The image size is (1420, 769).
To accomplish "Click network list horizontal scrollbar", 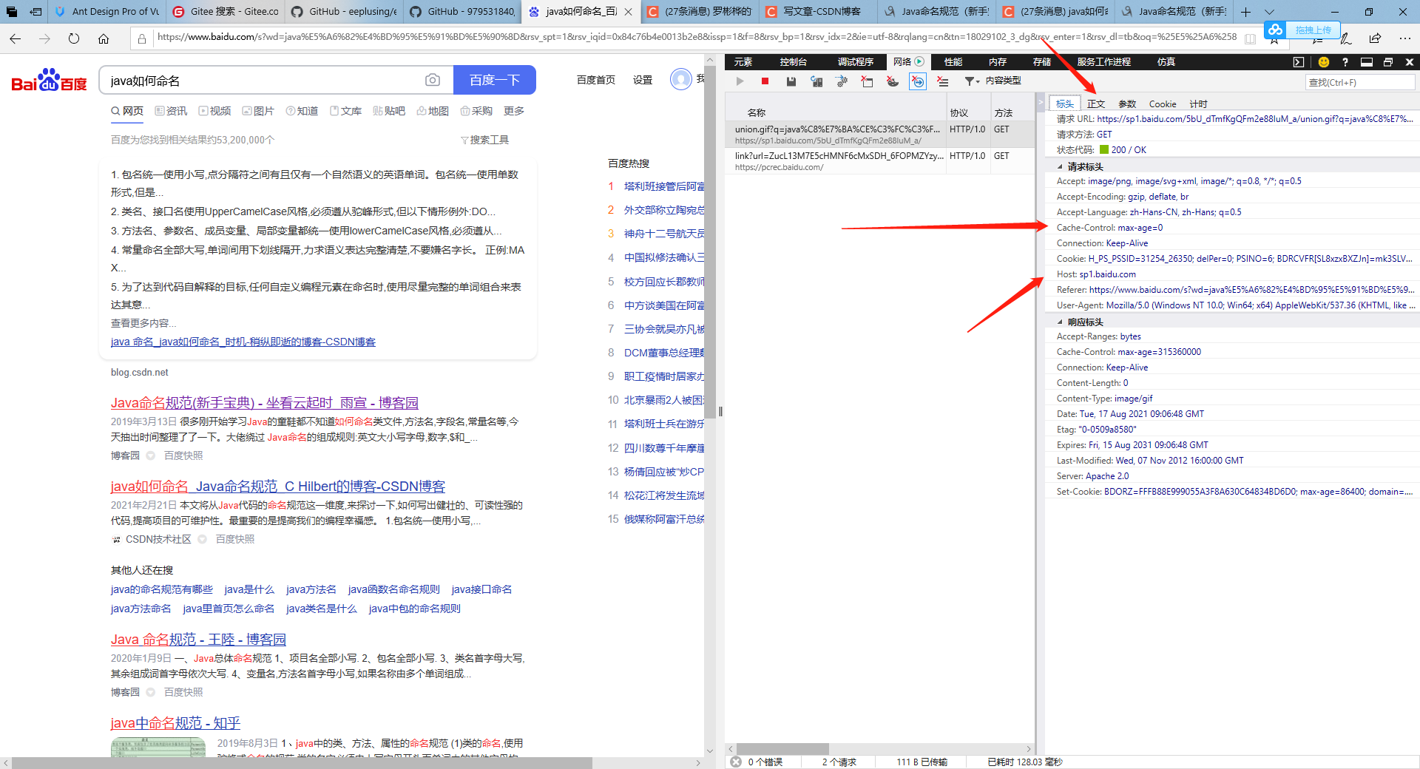I will (x=782, y=748).
